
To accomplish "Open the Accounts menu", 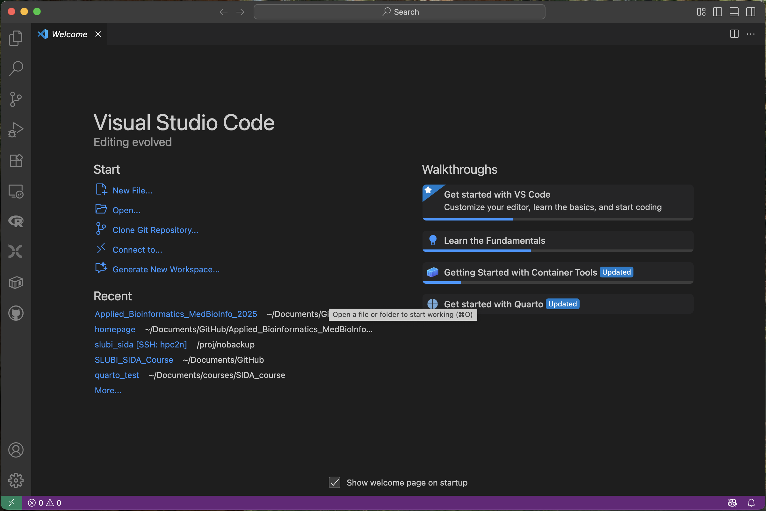I will tap(16, 450).
